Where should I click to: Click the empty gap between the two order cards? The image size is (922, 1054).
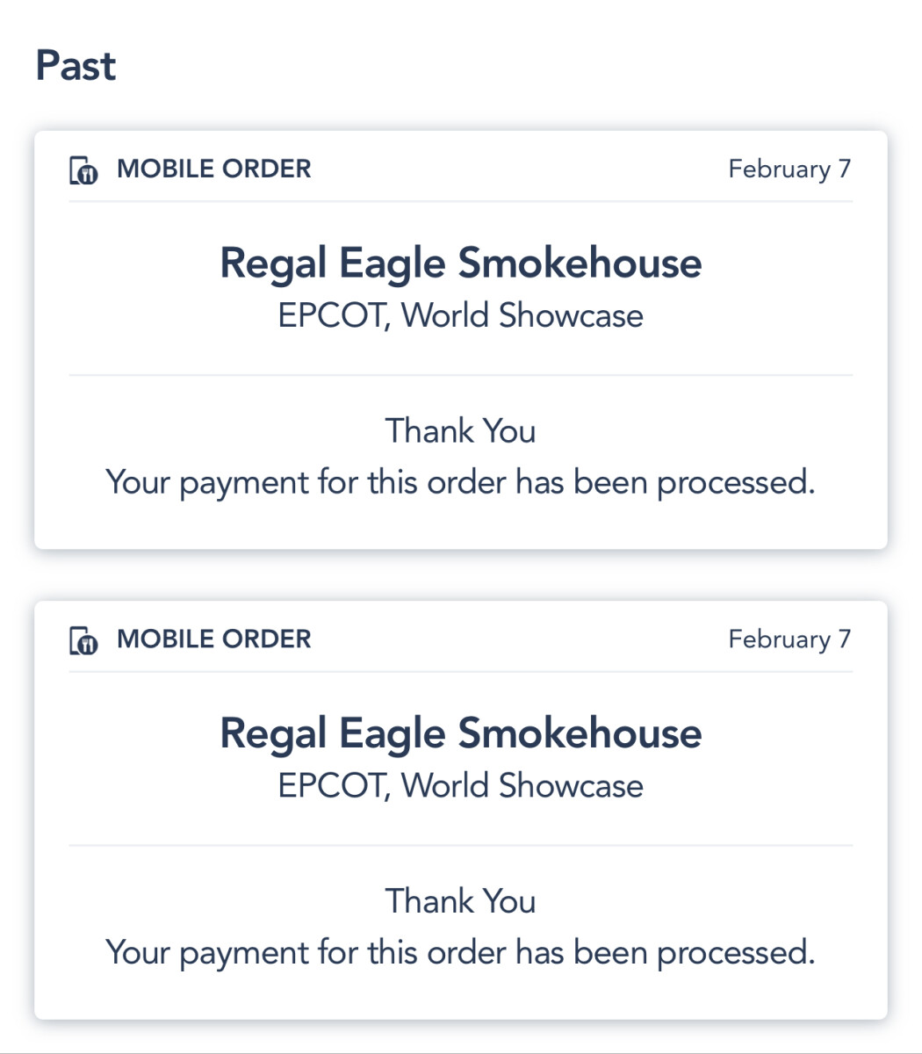coord(460,575)
